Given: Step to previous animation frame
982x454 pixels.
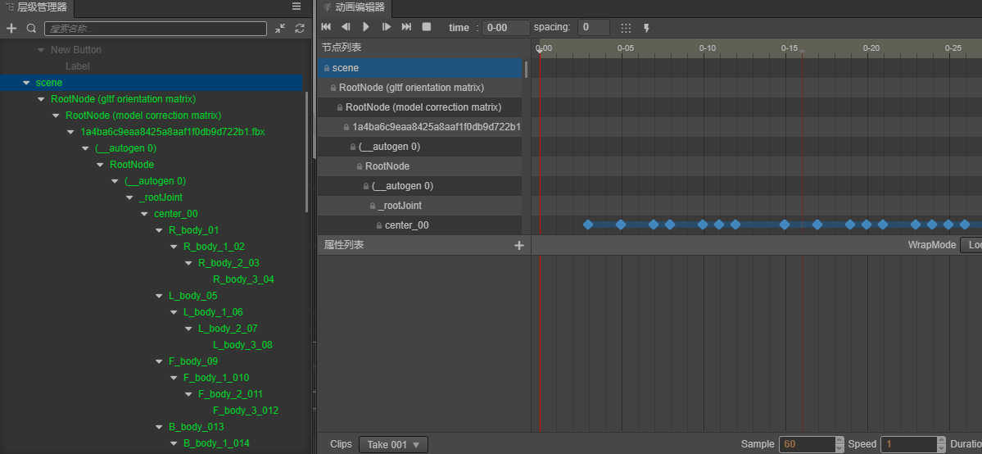Looking at the screenshot, I should (345, 27).
